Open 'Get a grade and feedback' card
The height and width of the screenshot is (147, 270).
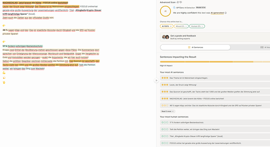pyautogui.click(x=215, y=37)
